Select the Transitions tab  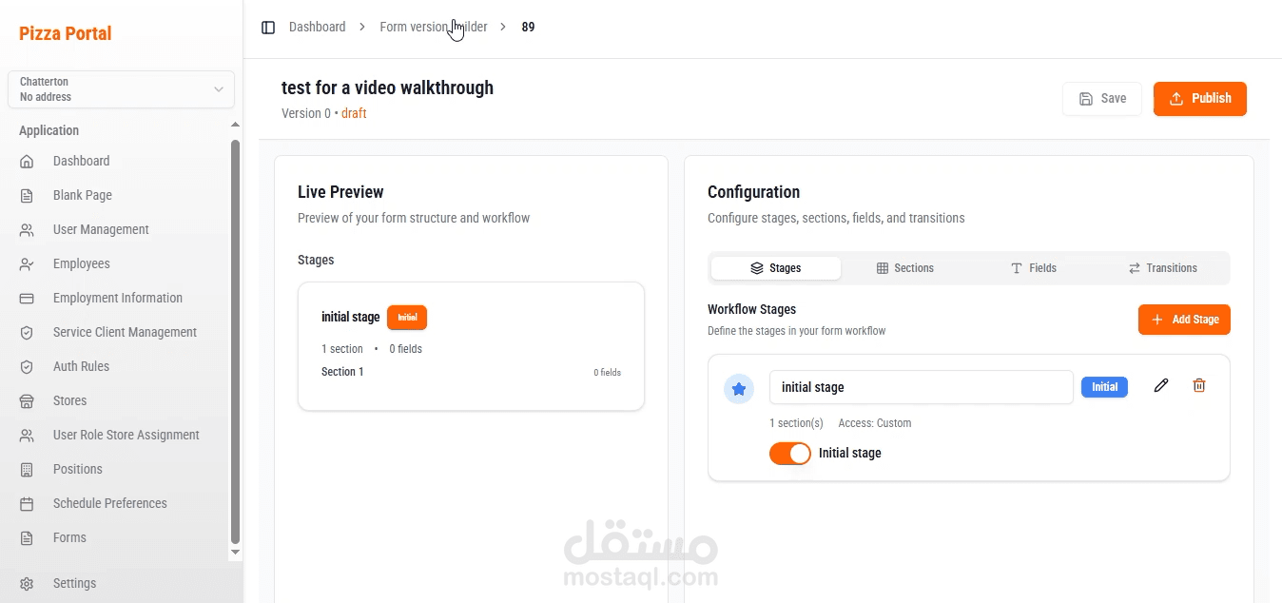tap(1162, 267)
